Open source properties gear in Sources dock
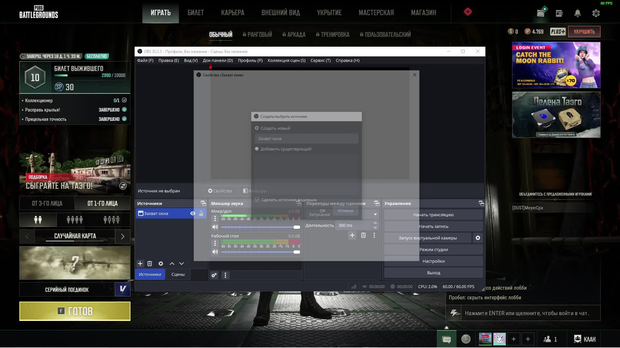The image size is (620, 348). [161, 264]
